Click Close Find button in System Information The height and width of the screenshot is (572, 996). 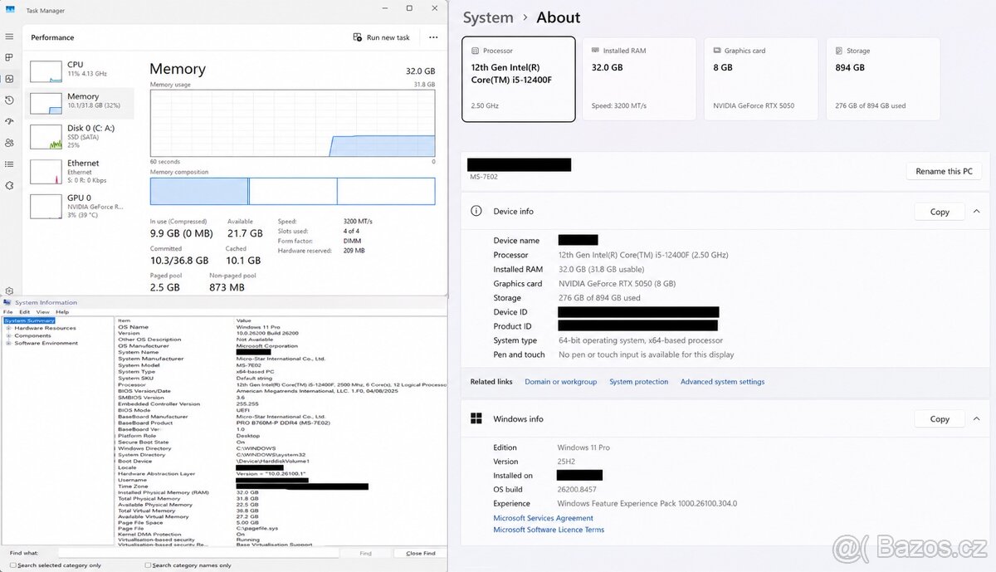pos(420,553)
